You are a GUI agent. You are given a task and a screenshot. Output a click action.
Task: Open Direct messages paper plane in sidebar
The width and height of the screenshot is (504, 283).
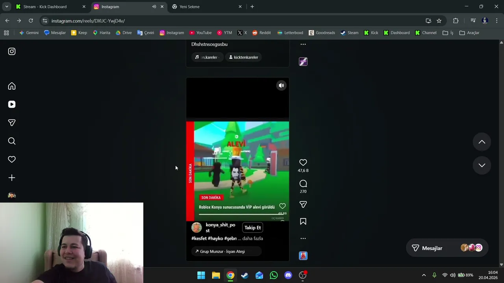tap(12, 123)
